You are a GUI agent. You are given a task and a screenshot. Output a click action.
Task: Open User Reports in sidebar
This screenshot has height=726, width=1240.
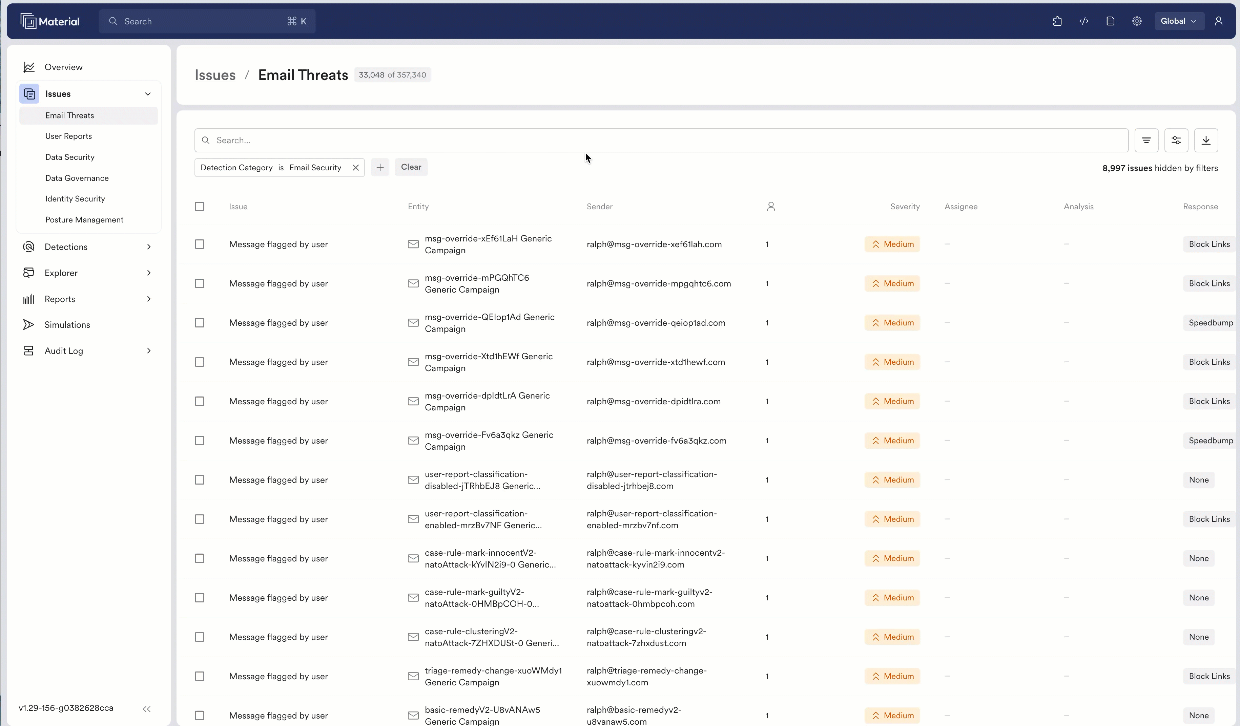[x=68, y=136]
